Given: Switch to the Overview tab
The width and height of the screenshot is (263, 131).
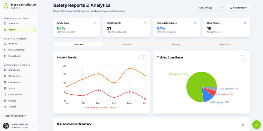Looking at the screenshot, I should [78, 45].
